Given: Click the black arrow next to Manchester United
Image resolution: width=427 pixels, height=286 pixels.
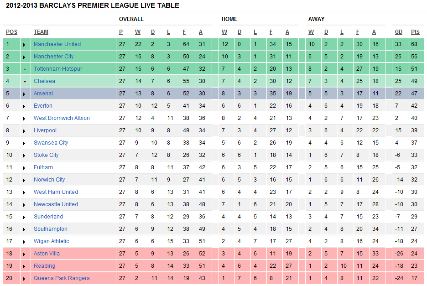Looking at the screenshot, I should 25,44.
